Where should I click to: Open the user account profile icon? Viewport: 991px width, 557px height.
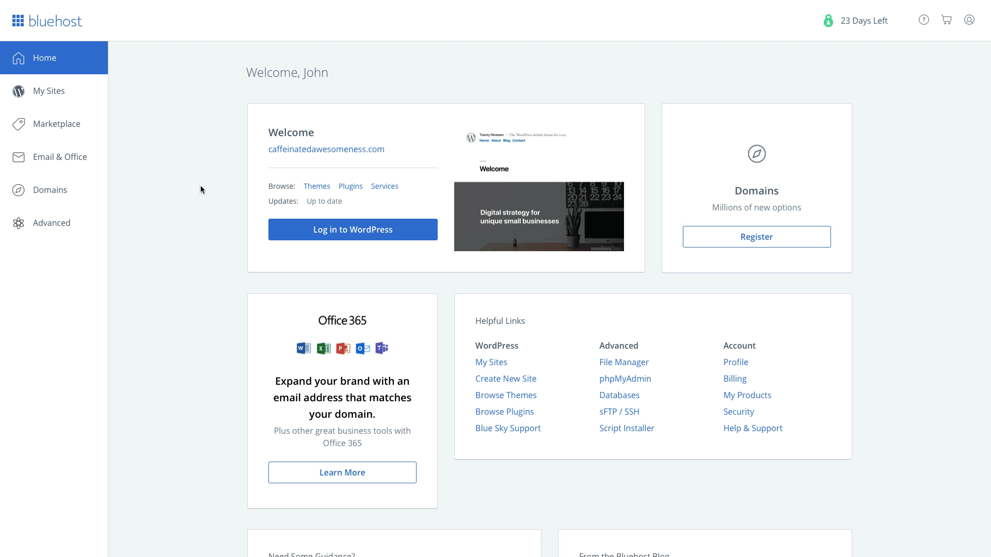click(969, 20)
